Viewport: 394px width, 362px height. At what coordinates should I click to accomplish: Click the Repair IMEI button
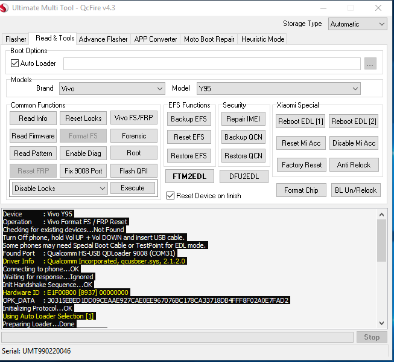[243, 119]
